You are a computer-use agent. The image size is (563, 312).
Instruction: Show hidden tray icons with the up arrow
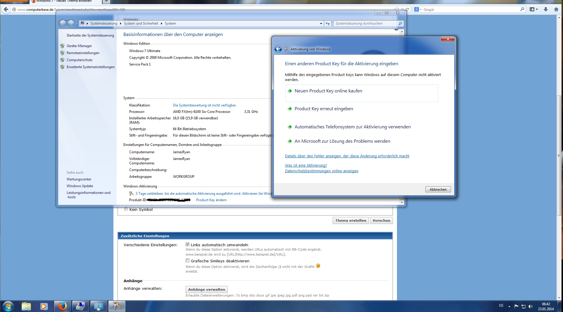(x=509, y=306)
